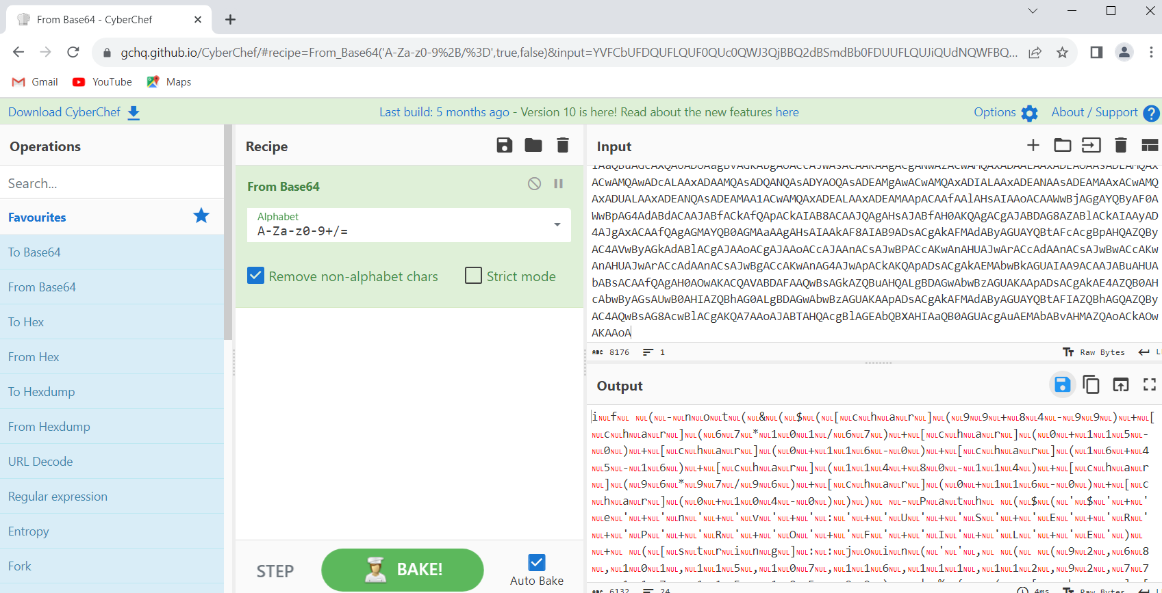Go back in browser history

(18, 52)
